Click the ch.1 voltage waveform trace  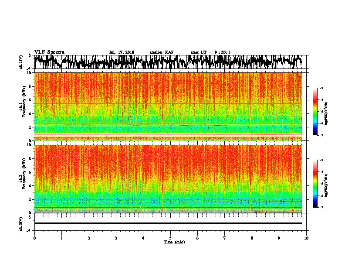click(x=168, y=62)
